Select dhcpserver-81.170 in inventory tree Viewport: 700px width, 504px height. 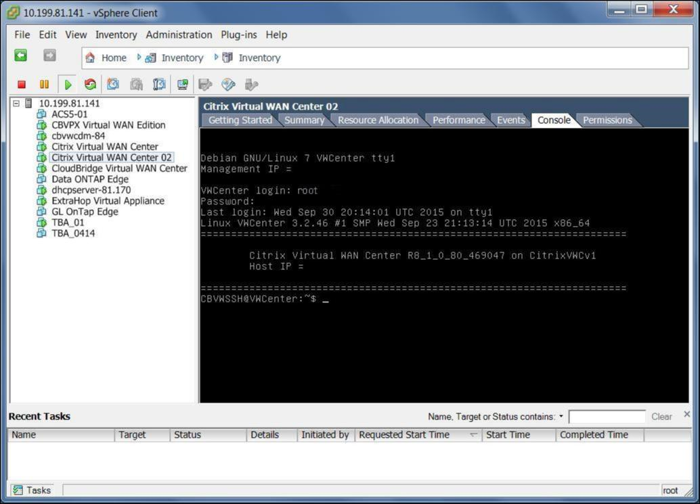click(x=91, y=190)
